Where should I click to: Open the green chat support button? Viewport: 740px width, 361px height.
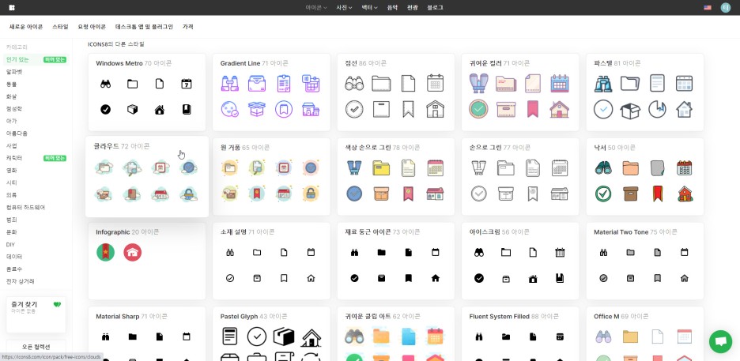720,342
